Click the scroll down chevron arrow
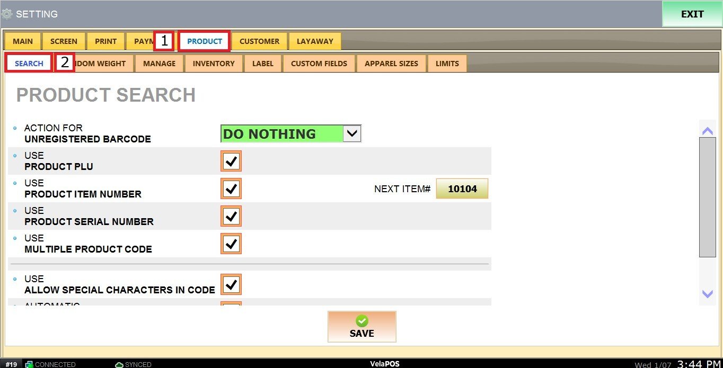The width and height of the screenshot is (723, 368). pos(707,293)
